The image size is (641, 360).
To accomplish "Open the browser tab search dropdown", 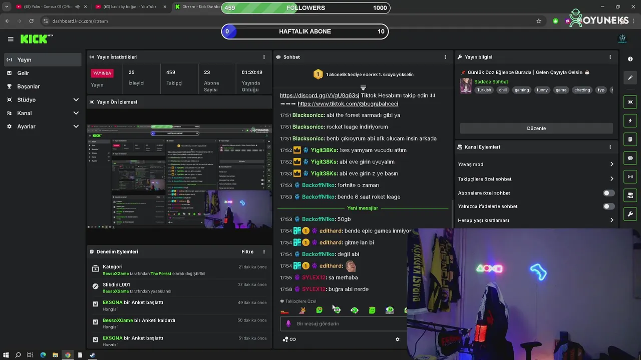I will 7,6.
